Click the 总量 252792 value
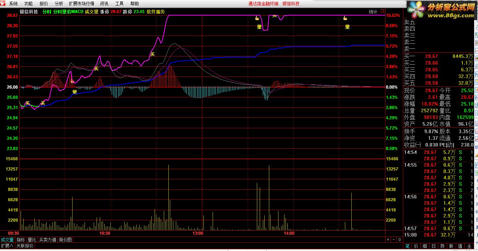The image size is (478, 251). (x=429, y=110)
